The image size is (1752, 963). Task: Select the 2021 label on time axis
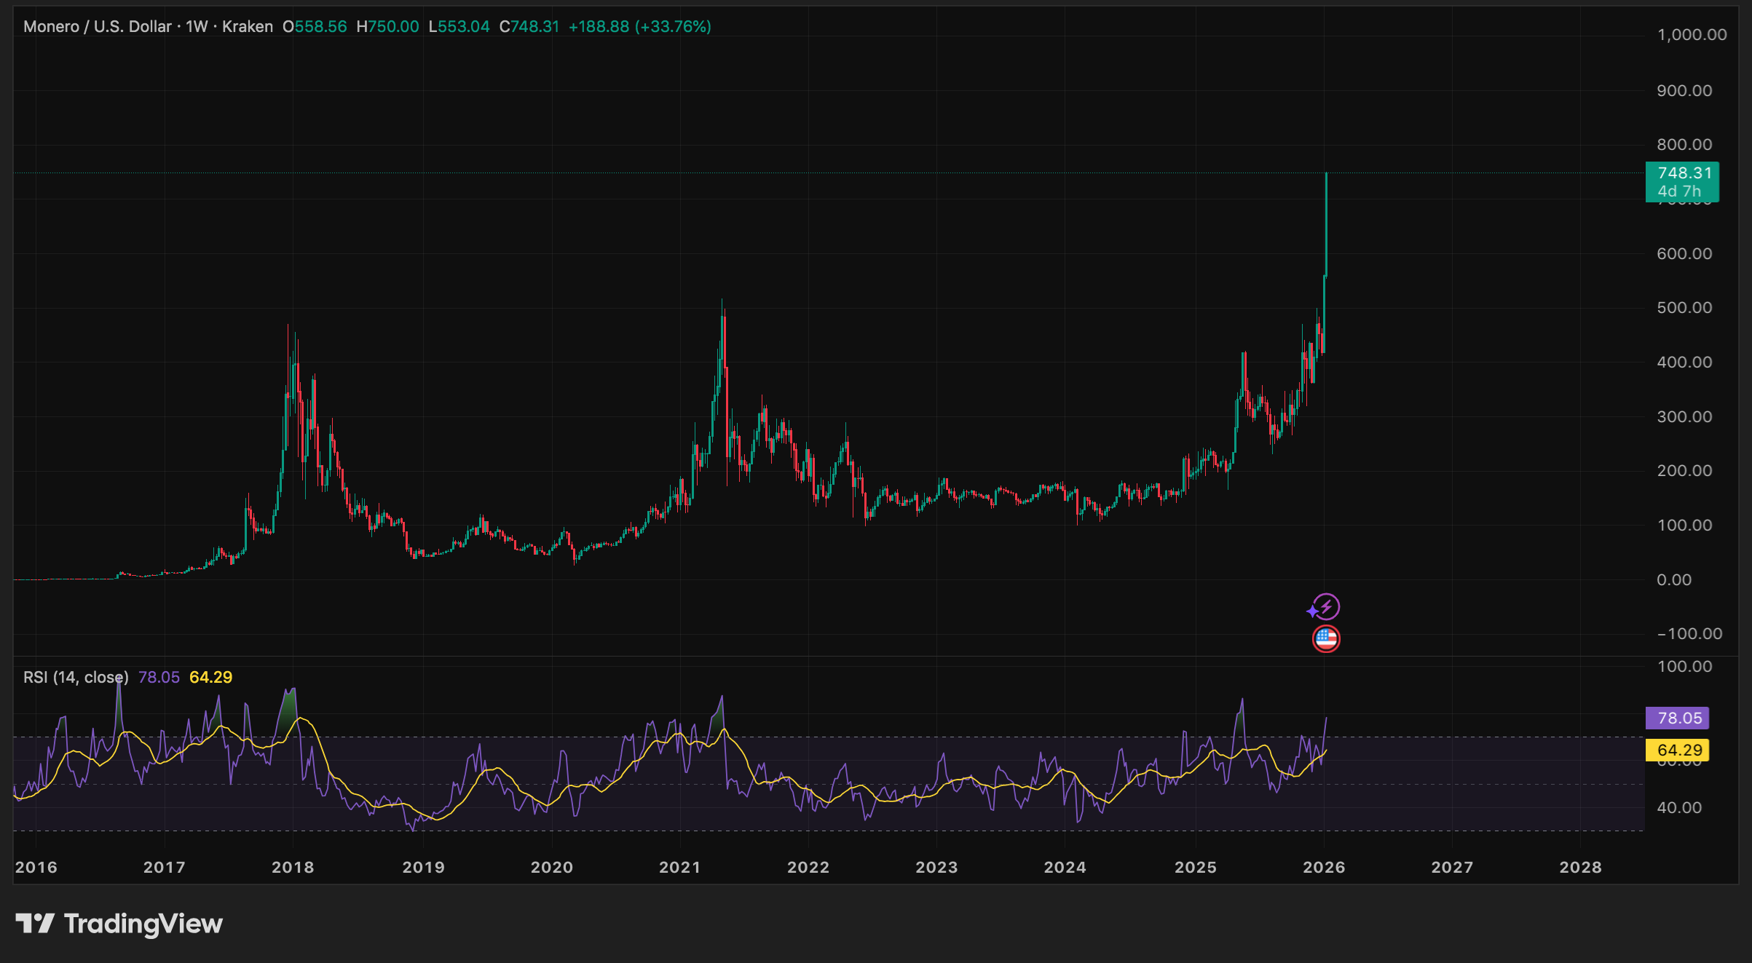point(680,868)
